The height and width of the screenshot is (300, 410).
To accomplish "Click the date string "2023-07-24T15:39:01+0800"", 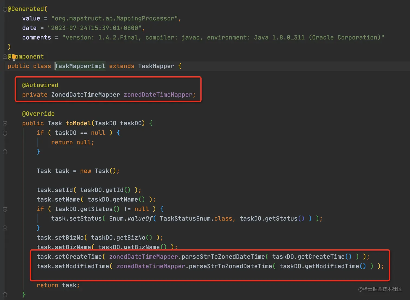I will [x=95, y=28].
